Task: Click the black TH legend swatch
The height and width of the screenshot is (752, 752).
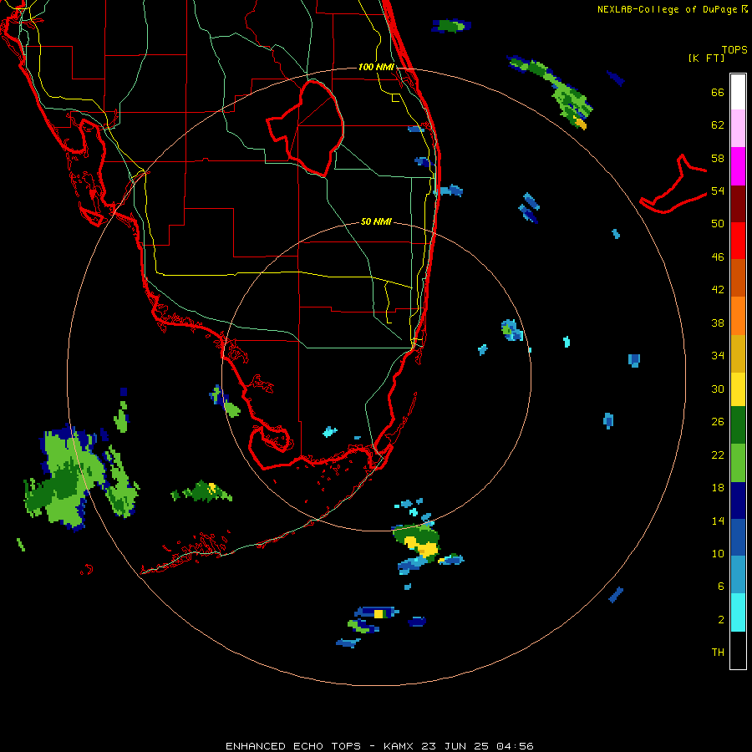Action: 738,650
